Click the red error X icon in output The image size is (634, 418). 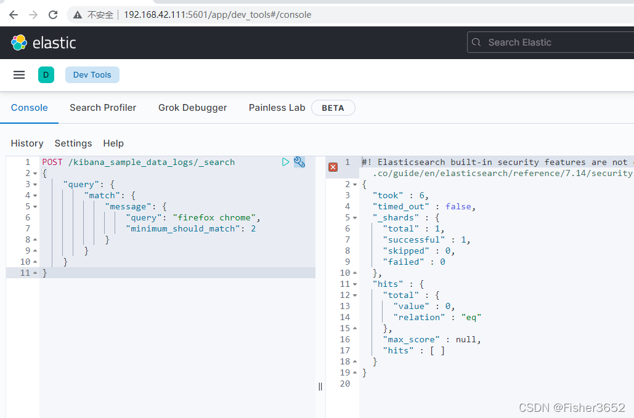click(333, 167)
